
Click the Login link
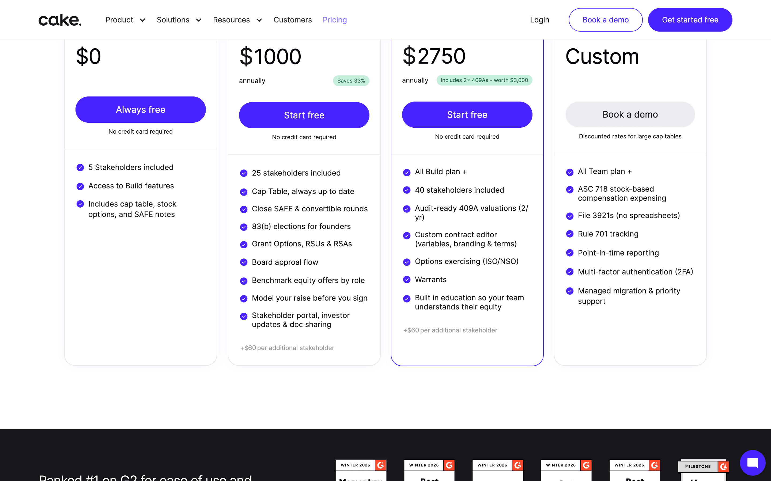click(540, 20)
